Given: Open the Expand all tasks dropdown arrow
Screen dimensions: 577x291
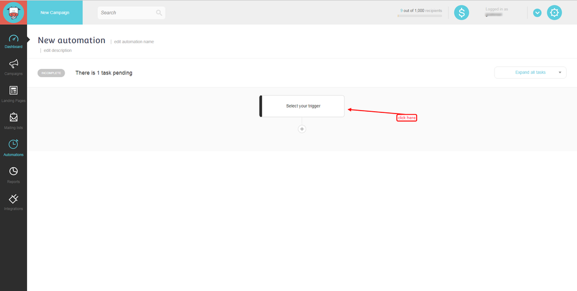Looking at the screenshot, I should pyautogui.click(x=559, y=73).
